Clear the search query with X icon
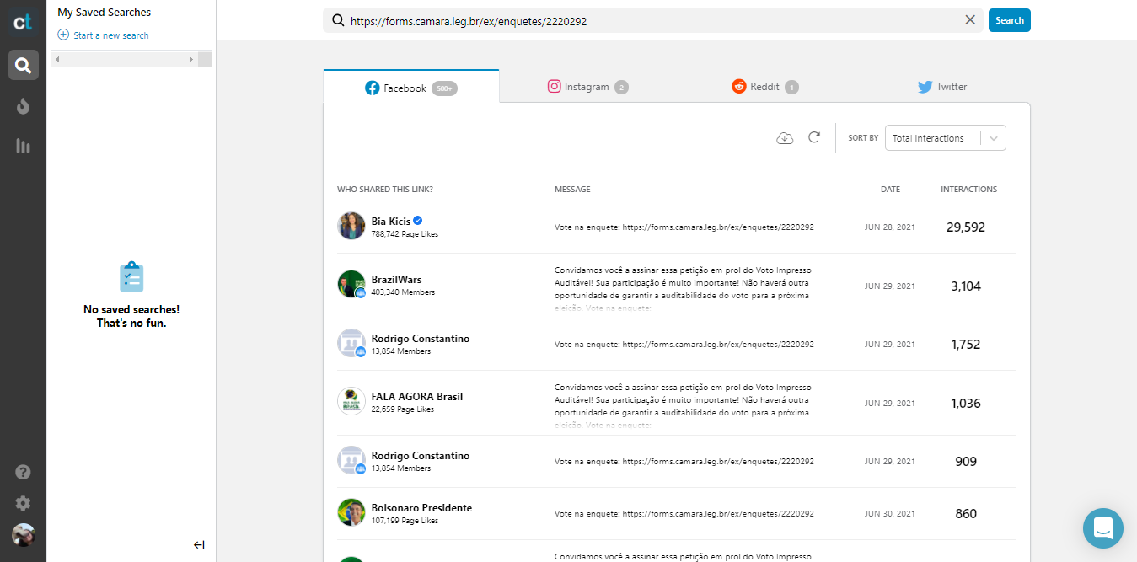This screenshot has height=562, width=1137. click(x=970, y=20)
